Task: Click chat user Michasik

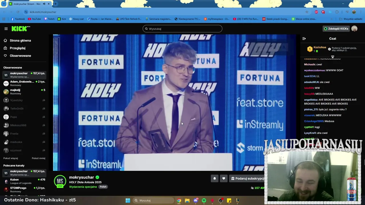Action: pyautogui.click(x=310, y=65)
